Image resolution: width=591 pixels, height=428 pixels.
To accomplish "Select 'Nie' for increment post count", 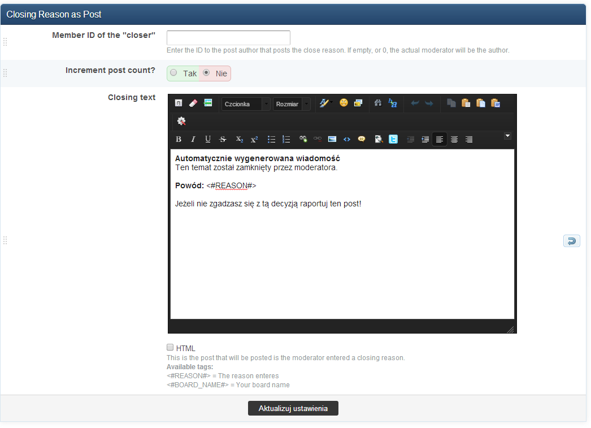I will pos(206,73).
